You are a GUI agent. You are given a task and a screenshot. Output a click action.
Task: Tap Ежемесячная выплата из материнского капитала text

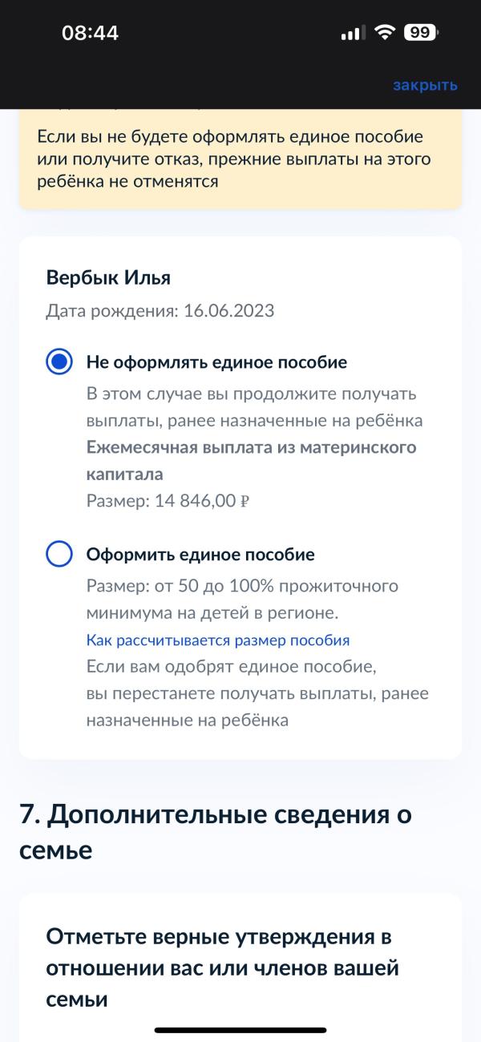(251, 460)
